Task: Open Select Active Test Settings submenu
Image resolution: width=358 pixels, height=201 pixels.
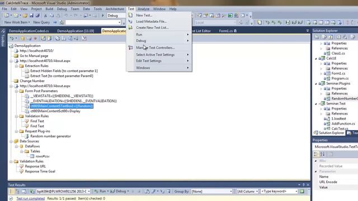Action: [x=159, y=55]
